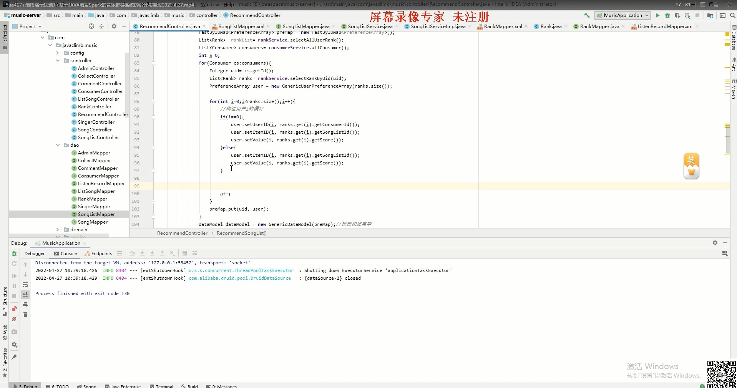Image resolution: width=737 pixels, height=388 pixels.
Task: Open the Endpoints tab in the Debug panel
Action: [x=101, y=254]
